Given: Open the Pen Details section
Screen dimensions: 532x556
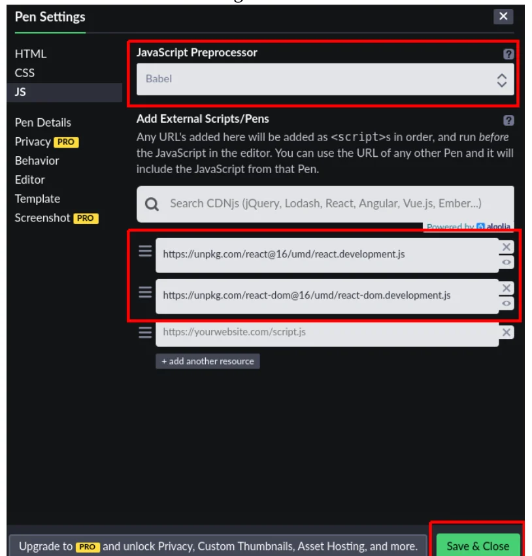Looking at the screenshot, I should click(x=43, y=123).
